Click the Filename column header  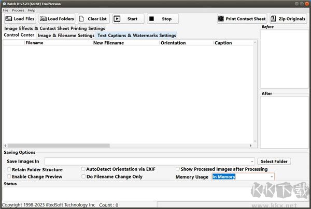[x=34, y=43]
